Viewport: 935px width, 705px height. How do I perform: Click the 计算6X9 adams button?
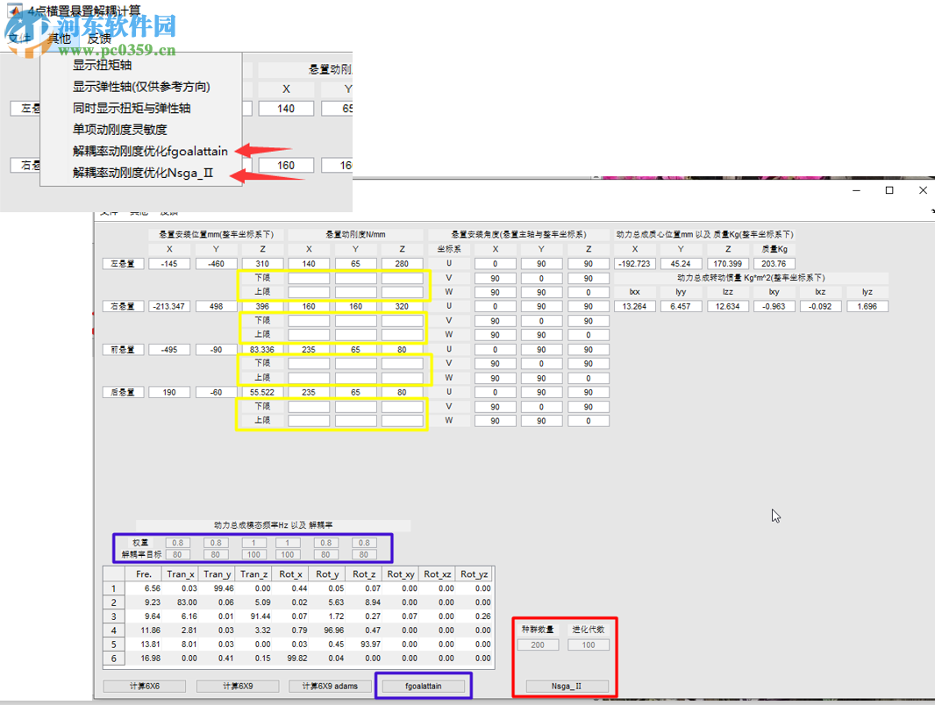(330, 685)
